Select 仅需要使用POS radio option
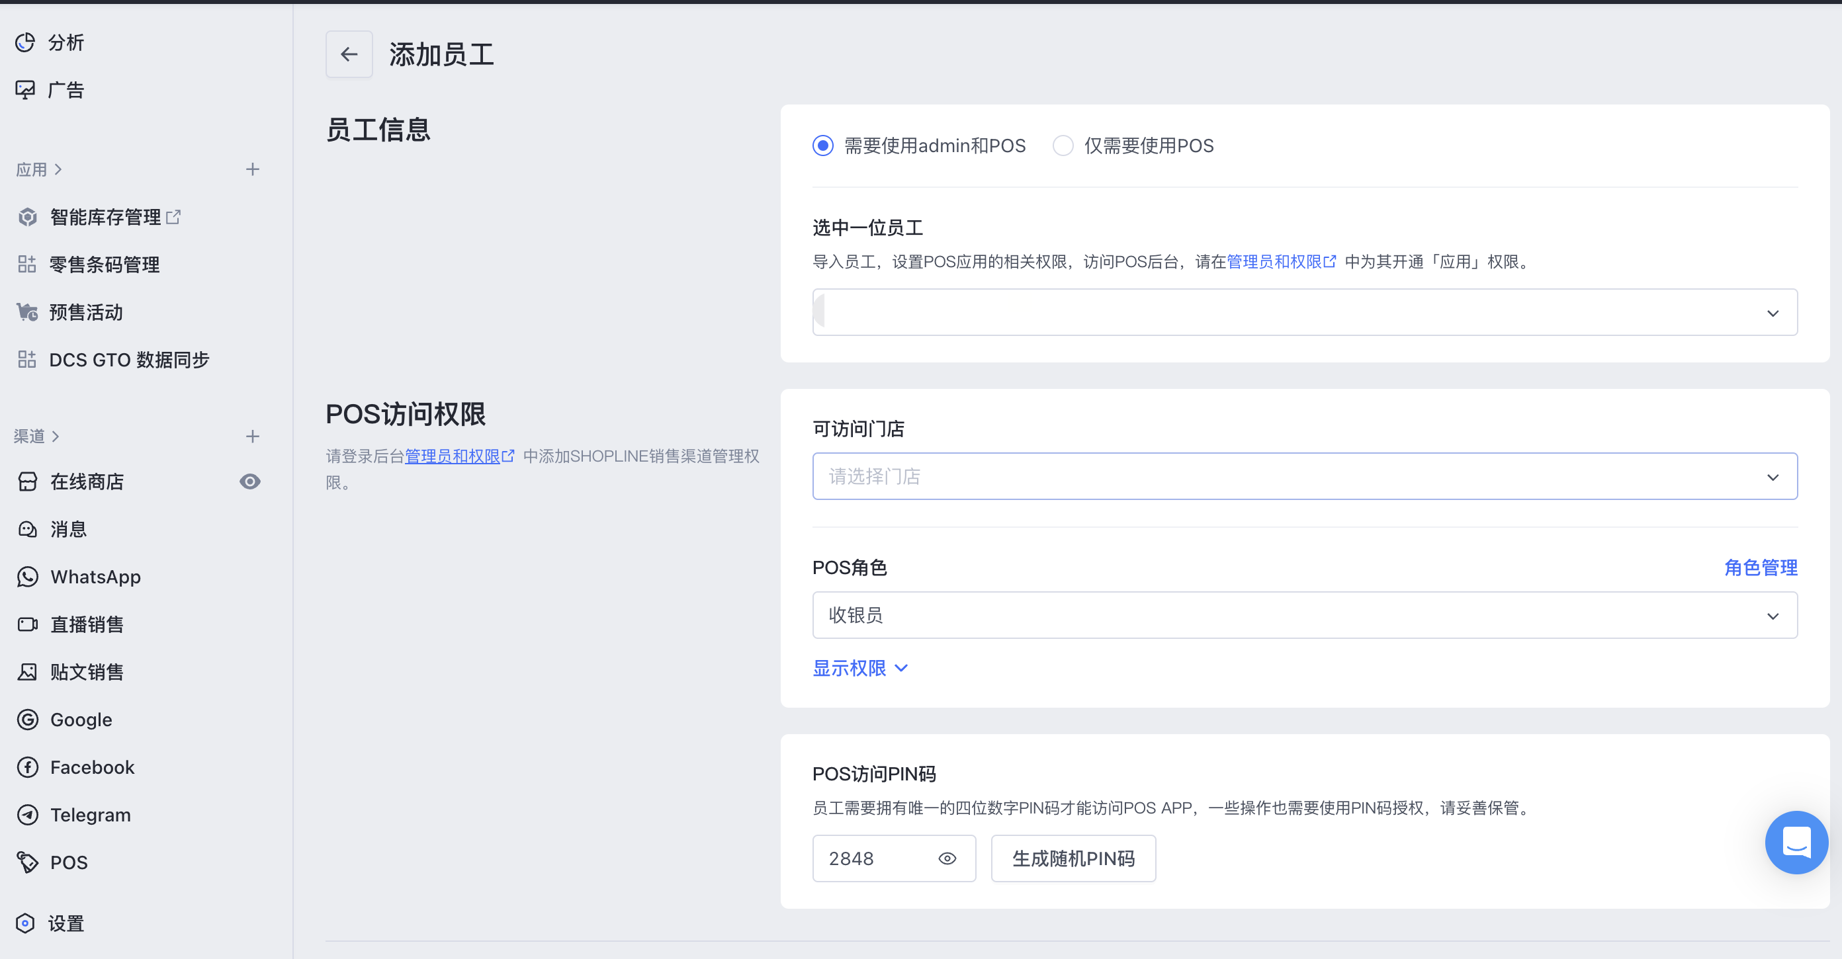 coord(1063,146)
